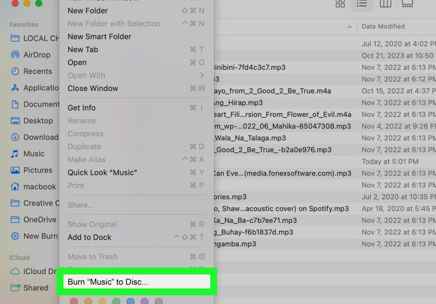Apply blue tag color
This screenshot has height=304, width=436.
pos(131,301)
